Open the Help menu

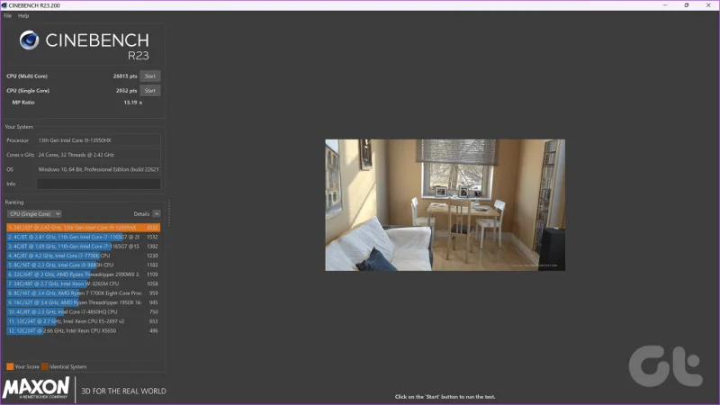coord(23,15)
